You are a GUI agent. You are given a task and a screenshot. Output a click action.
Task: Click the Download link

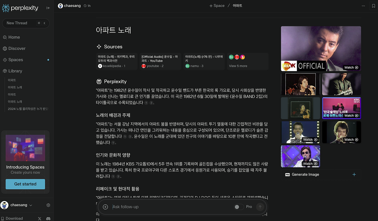(x=12, y=218)
